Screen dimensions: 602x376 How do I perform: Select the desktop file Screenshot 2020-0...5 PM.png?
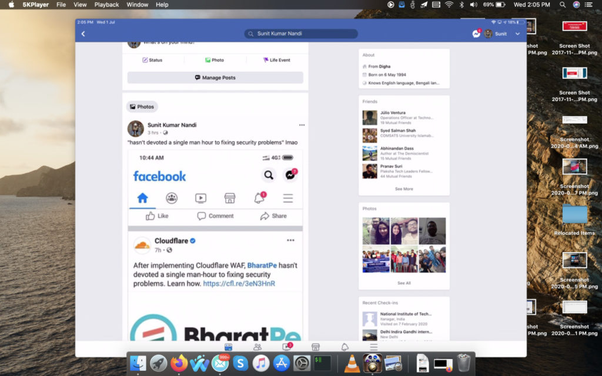tap(574, 270)
